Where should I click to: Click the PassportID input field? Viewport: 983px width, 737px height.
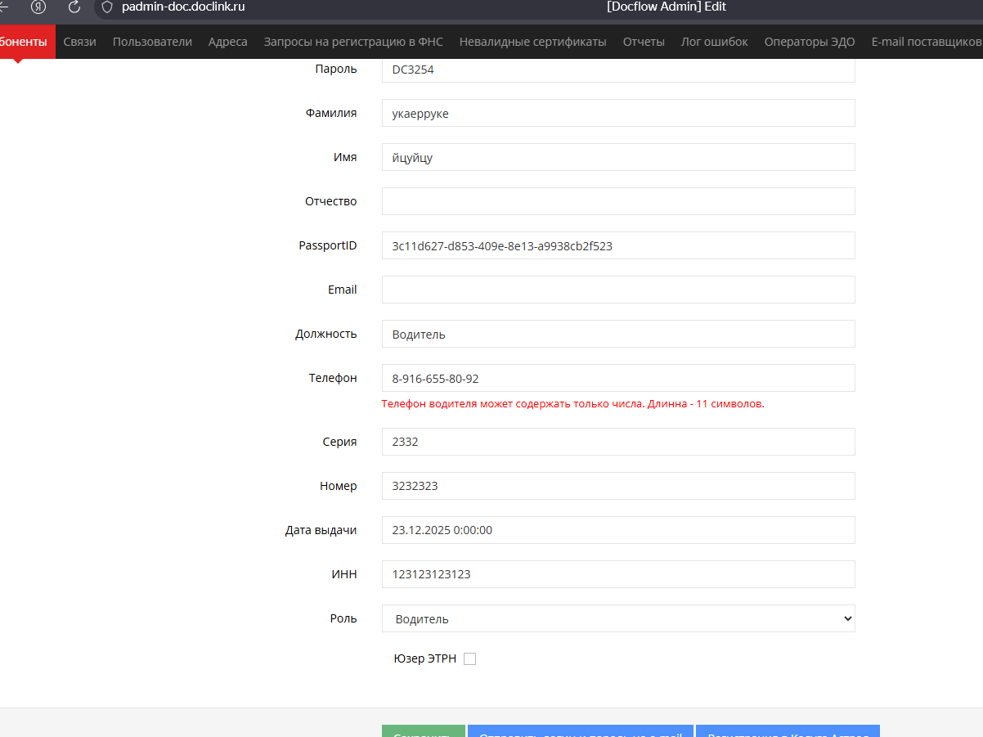pyautogui.click(x=618, y=245)
